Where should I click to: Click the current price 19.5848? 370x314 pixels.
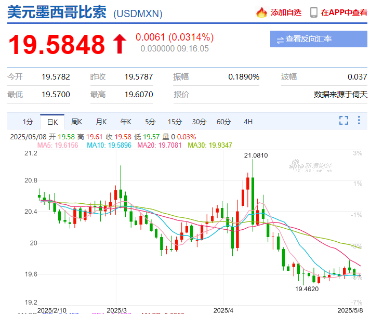56,44
